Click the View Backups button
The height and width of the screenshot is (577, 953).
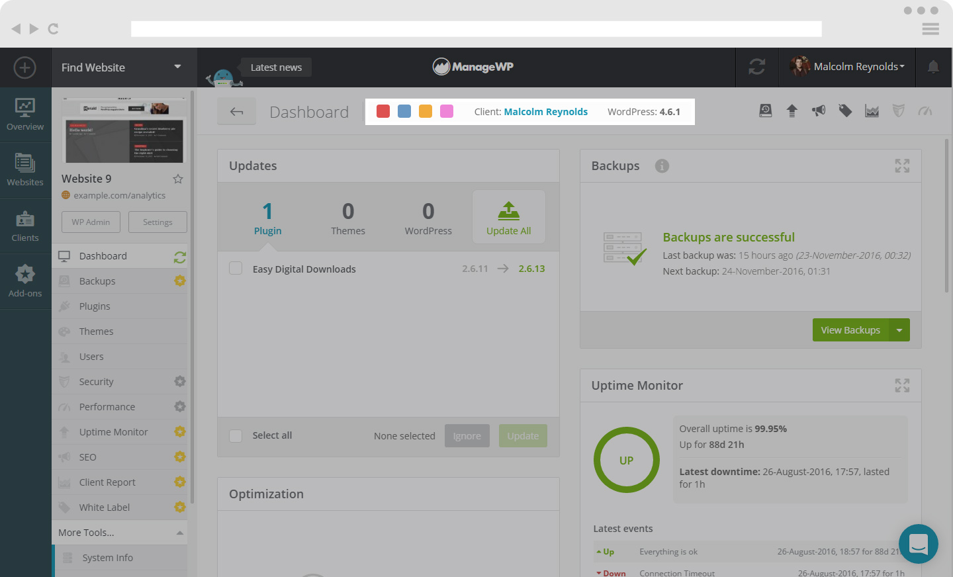click(850, 330)
